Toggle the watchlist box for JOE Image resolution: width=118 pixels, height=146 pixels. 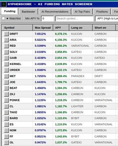6,82
